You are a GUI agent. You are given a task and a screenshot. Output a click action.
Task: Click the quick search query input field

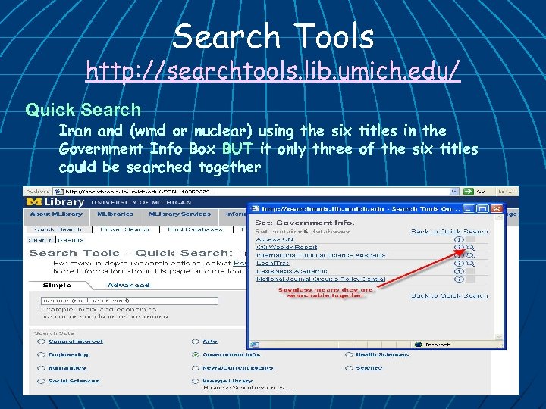click(130, 301)
